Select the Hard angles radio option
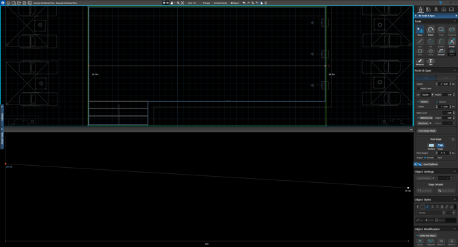This screenshot has width=458, height=247. click(x=436, y=158)
